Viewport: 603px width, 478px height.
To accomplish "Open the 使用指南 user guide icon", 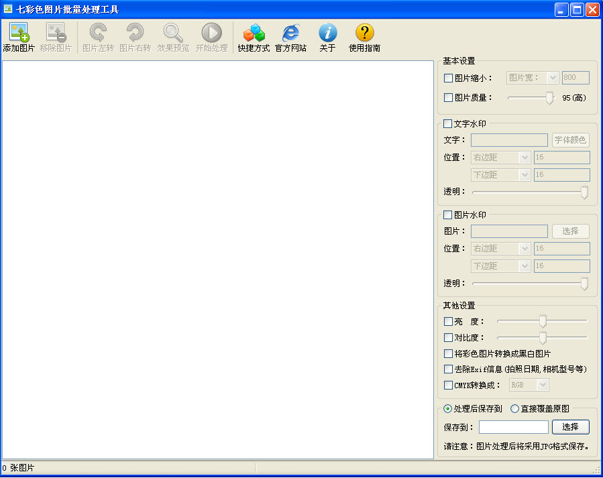I will coord(364,36).
